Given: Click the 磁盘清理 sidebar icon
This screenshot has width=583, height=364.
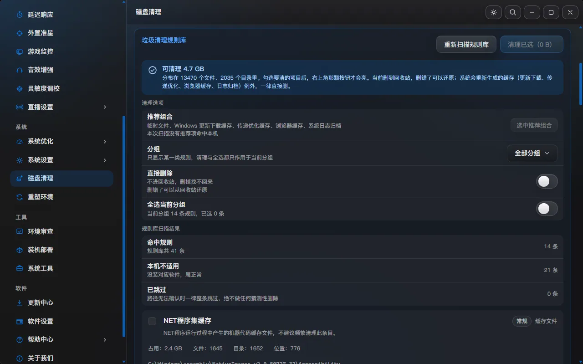Looking at the screenshot, I should pos(20,179).
